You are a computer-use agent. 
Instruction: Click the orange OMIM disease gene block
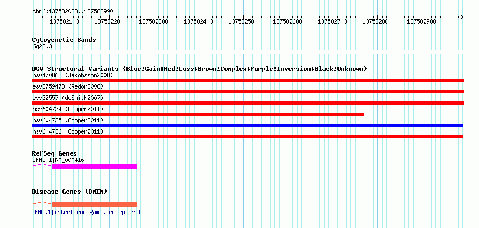click(x=95, y=204)
